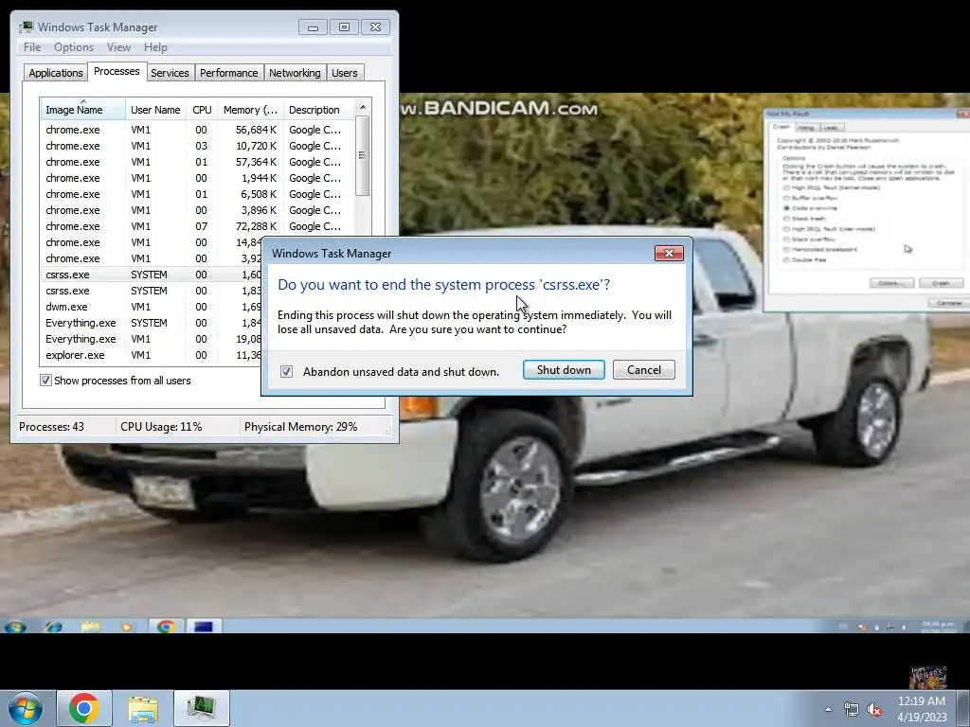Select the explorer.exe process row
The height and width of the screenshot is (727, 970).
[151, 355]
